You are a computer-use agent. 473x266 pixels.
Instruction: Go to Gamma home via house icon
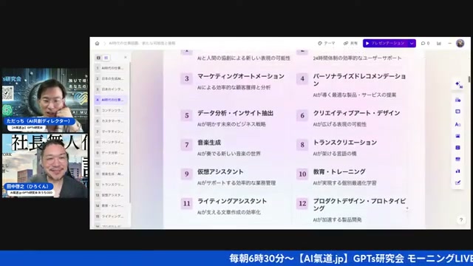click(x=97, y=44)
